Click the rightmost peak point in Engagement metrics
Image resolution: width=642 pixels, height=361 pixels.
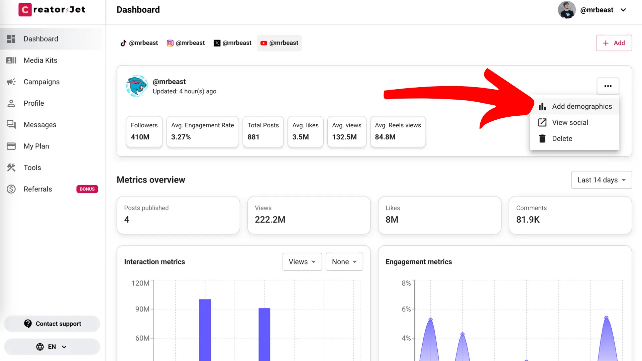point(606,318)
